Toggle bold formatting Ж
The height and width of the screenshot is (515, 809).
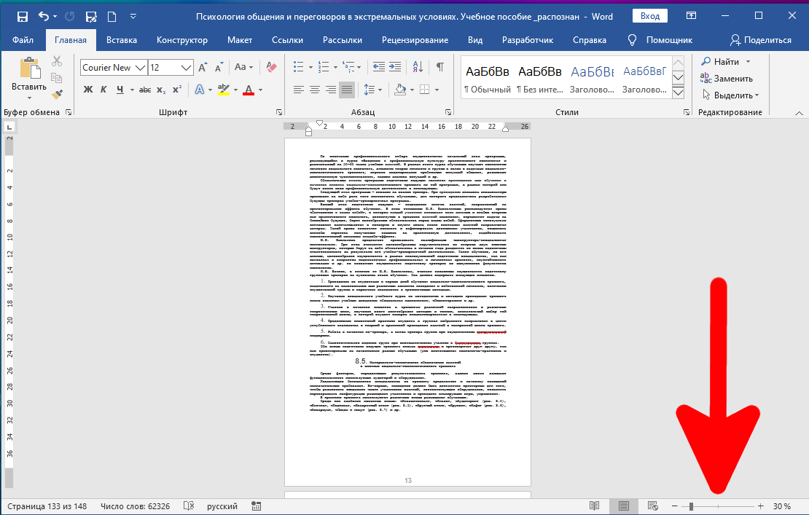(88, 90)
